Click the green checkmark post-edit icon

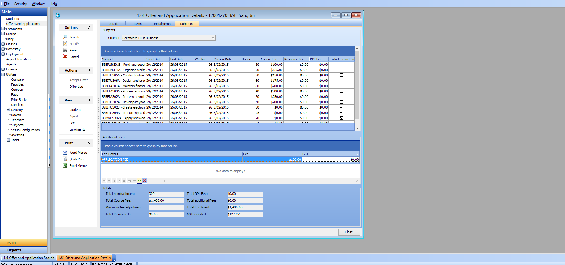pyautogui.click(x=139, y=181)
